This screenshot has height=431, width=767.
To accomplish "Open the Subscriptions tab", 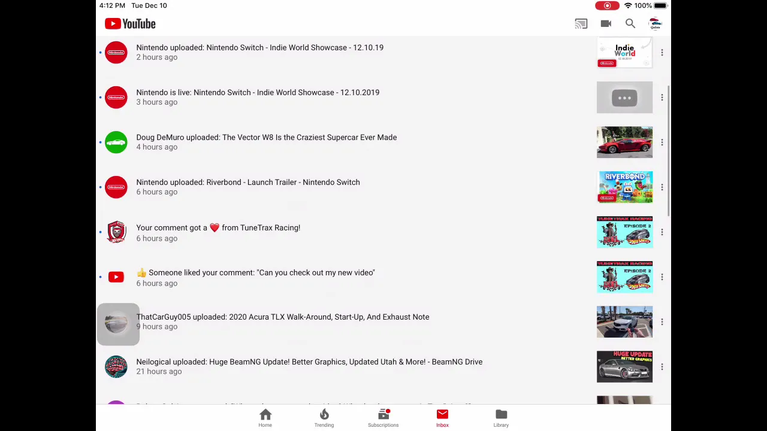I will [x=383, y=418].
